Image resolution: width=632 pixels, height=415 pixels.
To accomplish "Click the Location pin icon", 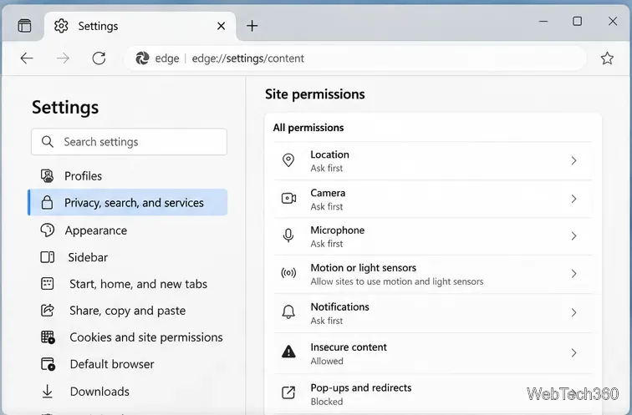I will [x=288, y=160].
